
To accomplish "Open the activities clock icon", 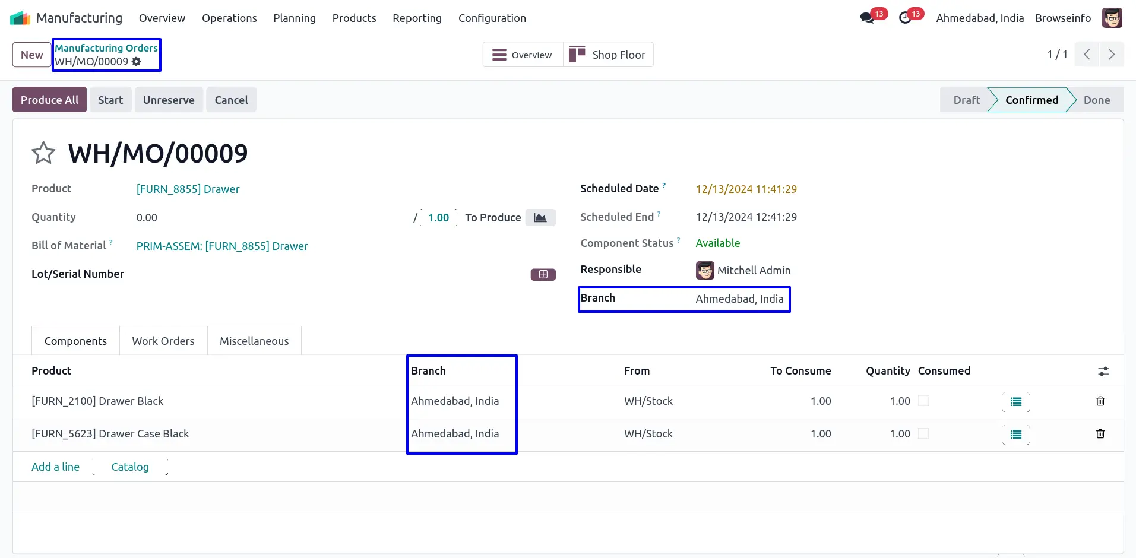I will (905, 18).
